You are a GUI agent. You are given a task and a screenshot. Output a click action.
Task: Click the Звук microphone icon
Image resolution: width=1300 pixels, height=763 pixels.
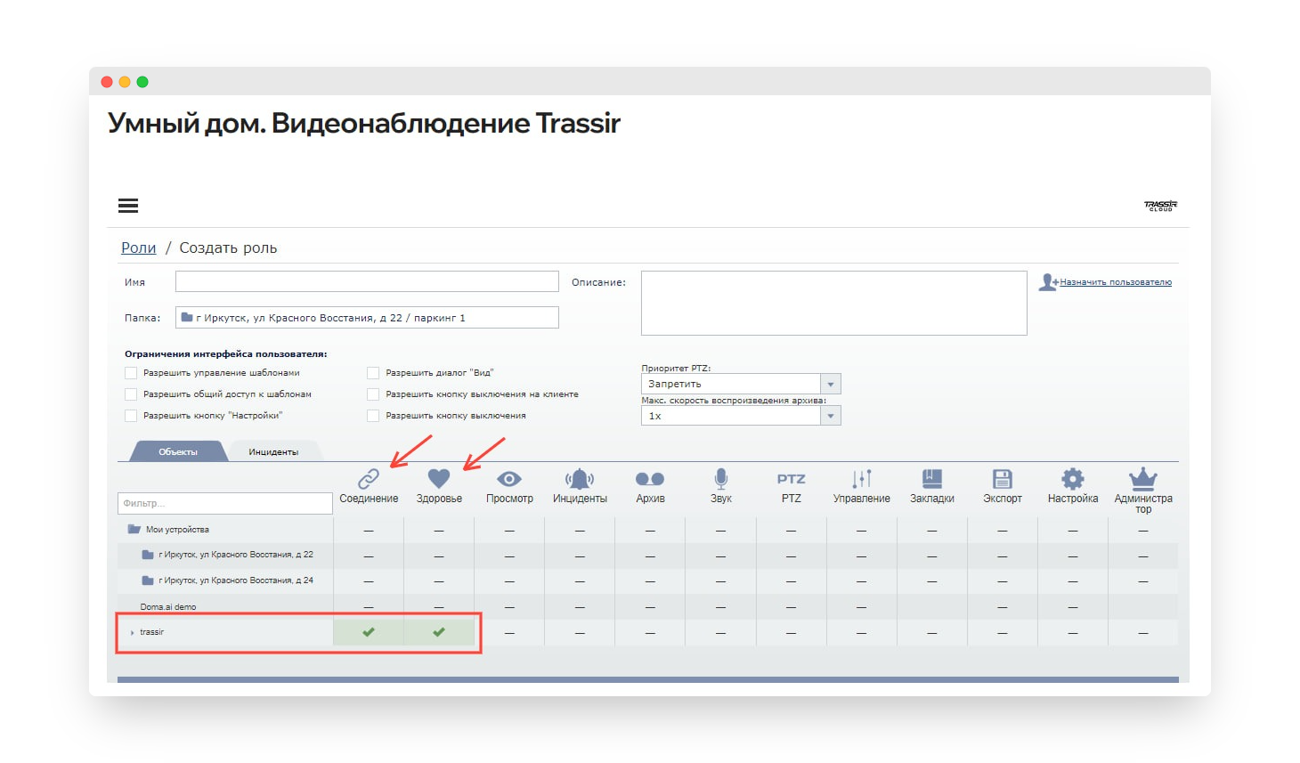pos(721,479)
